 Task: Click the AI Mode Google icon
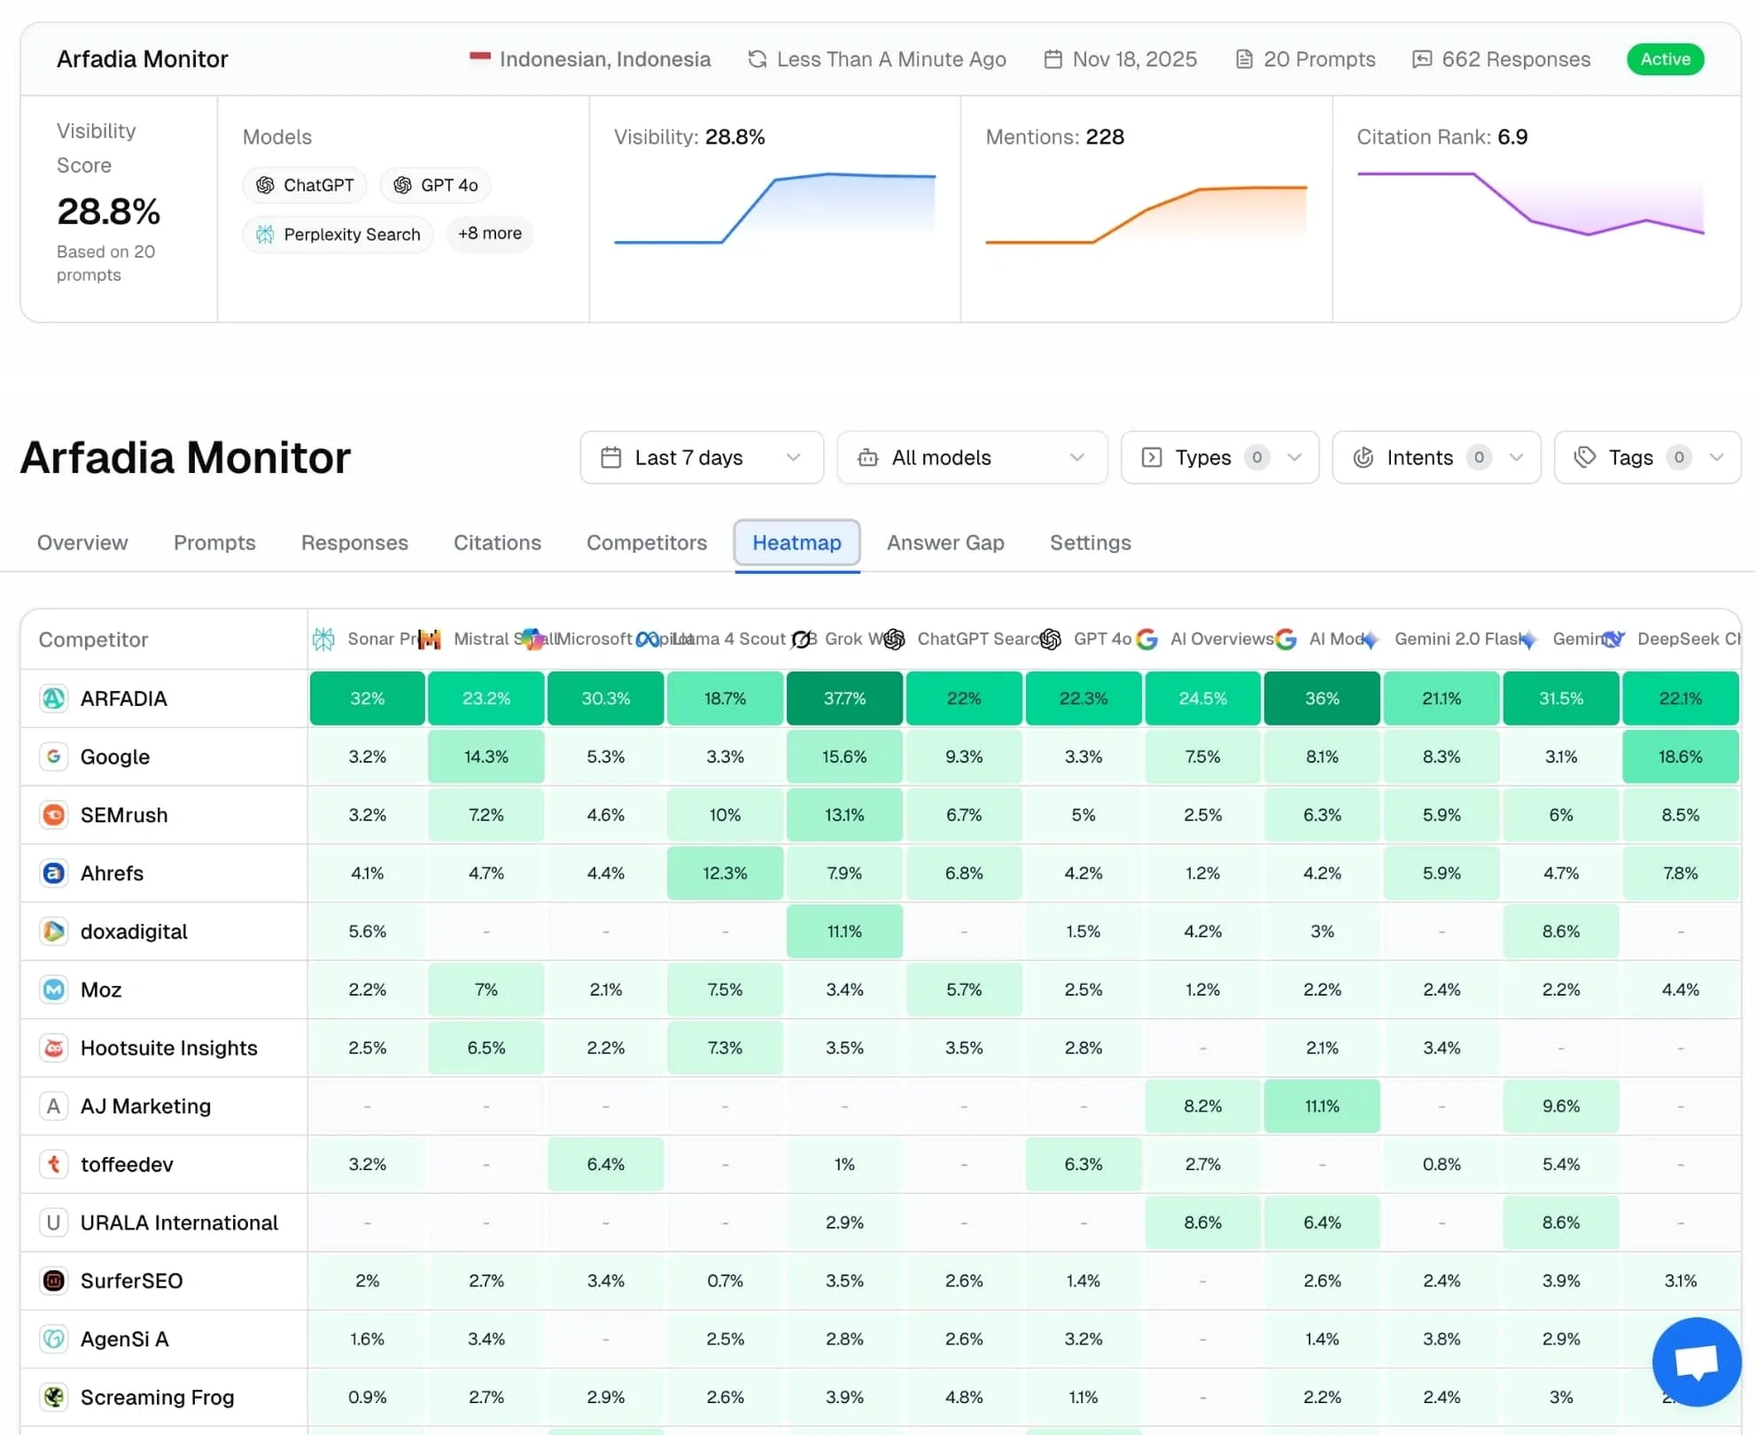[1286, 639]
